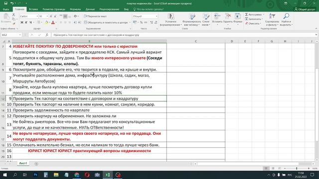This screenshot has width=319, height=179.
Task: Expand the Name Box dropdown
Action: point(20,35)
